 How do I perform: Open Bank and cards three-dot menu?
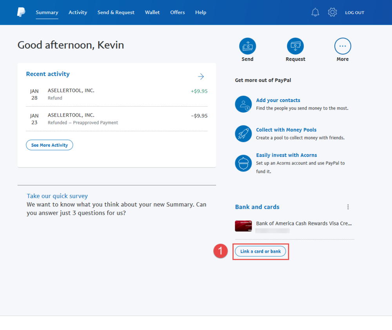348,207
